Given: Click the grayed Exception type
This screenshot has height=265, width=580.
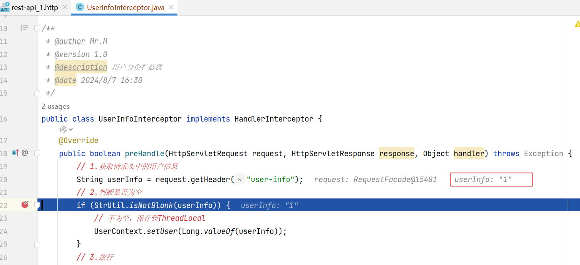Looking at the screenshot, I should [x=543, y=153].
